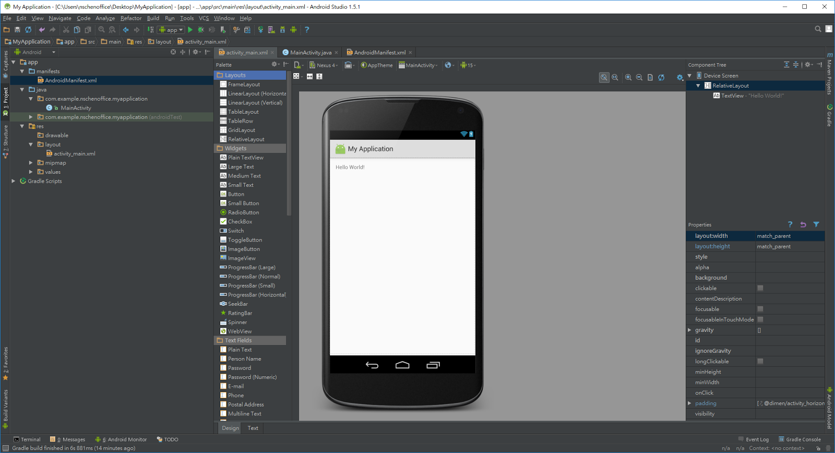
Task: Expand the padding property
Action: coord(689,403)
